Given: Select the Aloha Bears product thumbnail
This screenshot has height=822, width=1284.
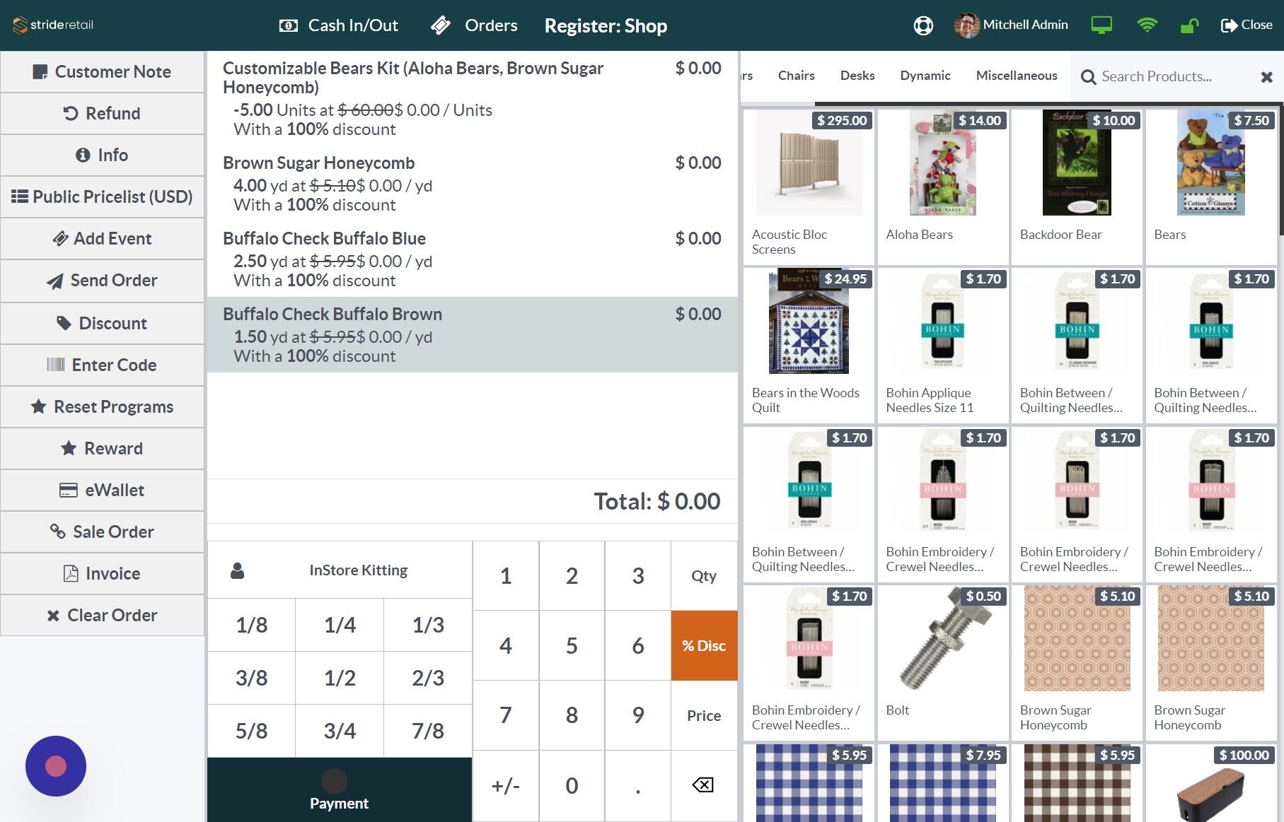Looking at the screenshot, I should (x=942, y=163).
